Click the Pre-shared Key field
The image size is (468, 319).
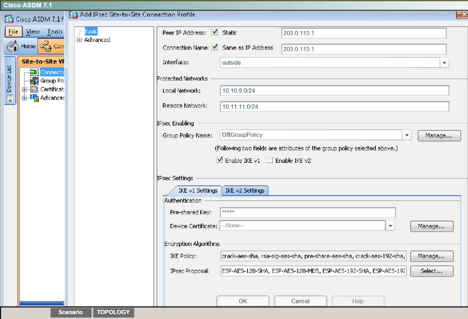308,212
